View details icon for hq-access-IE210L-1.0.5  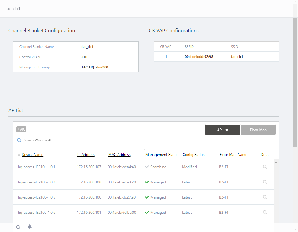tap(265, 197)
